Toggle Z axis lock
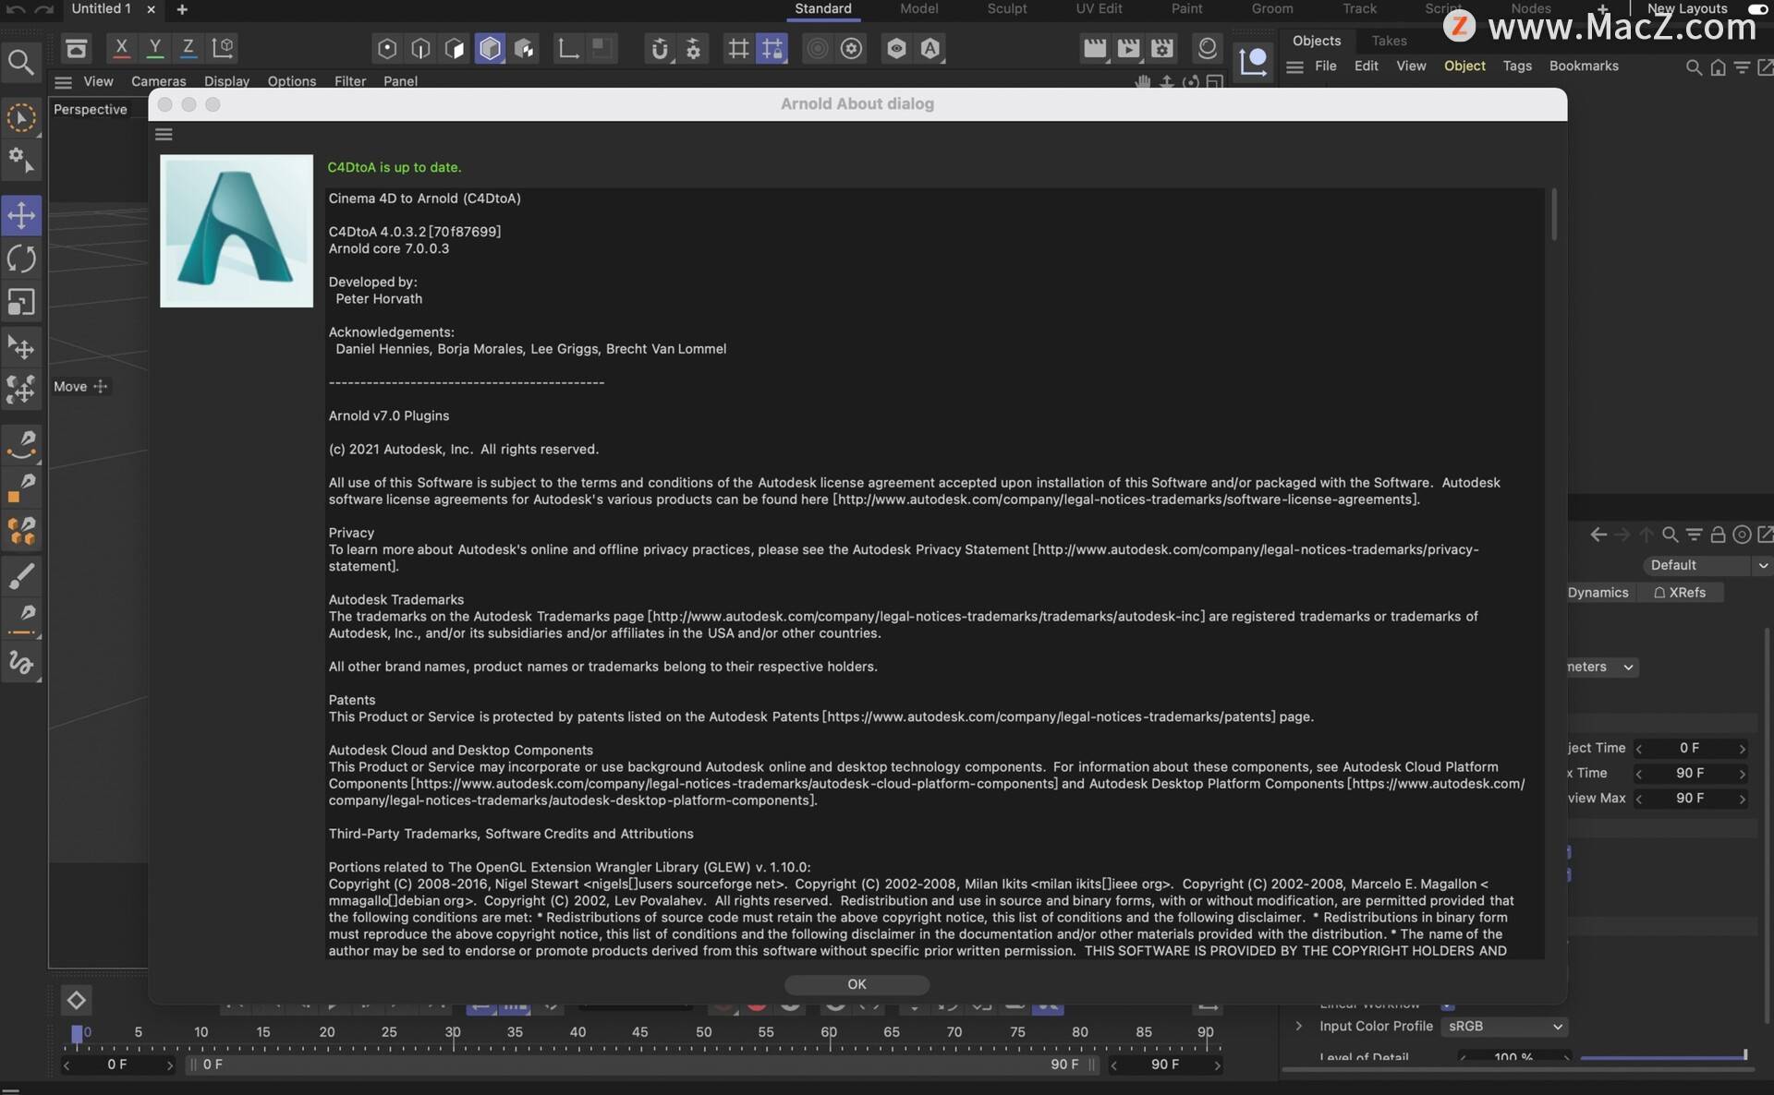1774x1095 pixels. click(188, 47)
